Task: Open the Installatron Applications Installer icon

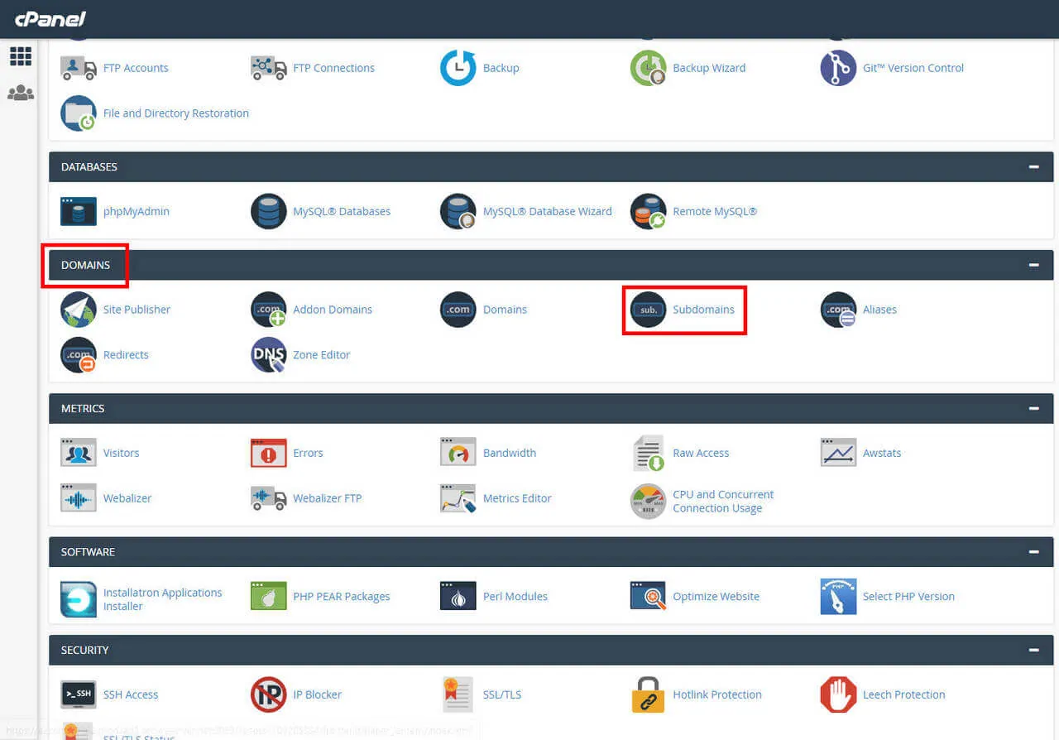Action: (79, 599)
